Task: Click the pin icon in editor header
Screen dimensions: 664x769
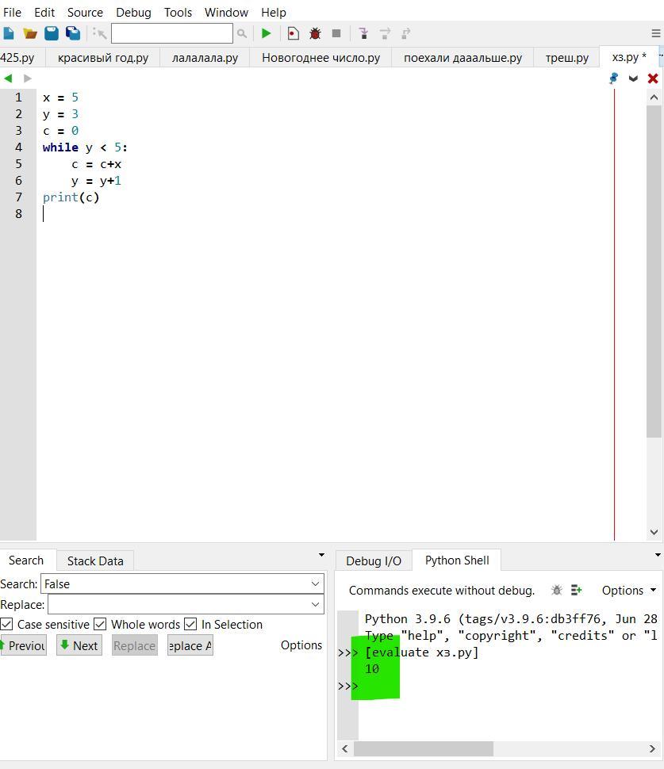Action: pyautogui.click(x=613, y=78)
